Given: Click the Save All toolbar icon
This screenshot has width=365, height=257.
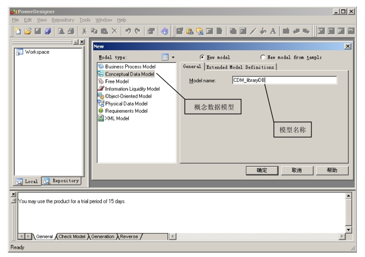Looking at the screenshot, I should pyautogui.click(x=48, y=31).
